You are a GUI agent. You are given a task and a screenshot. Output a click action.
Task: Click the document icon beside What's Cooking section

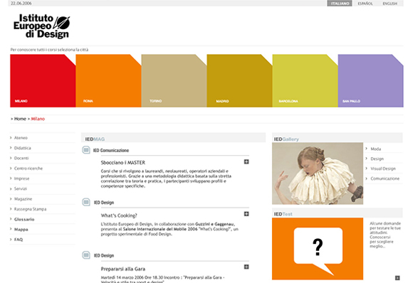(x=86, y=202)
